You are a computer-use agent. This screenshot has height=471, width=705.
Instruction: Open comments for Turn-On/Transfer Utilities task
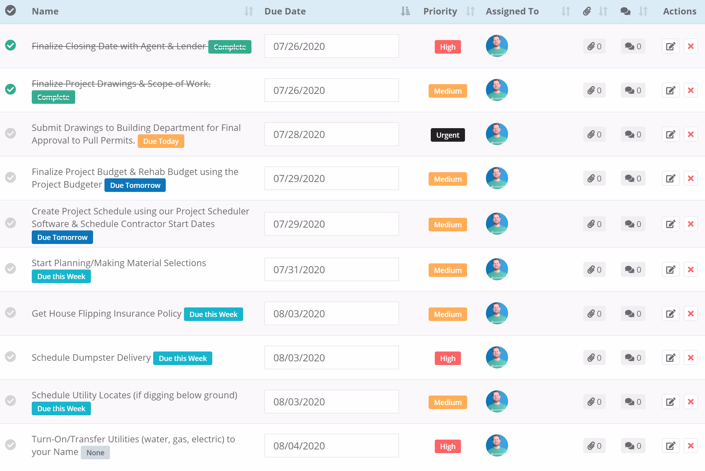click(x=633, y=446)
